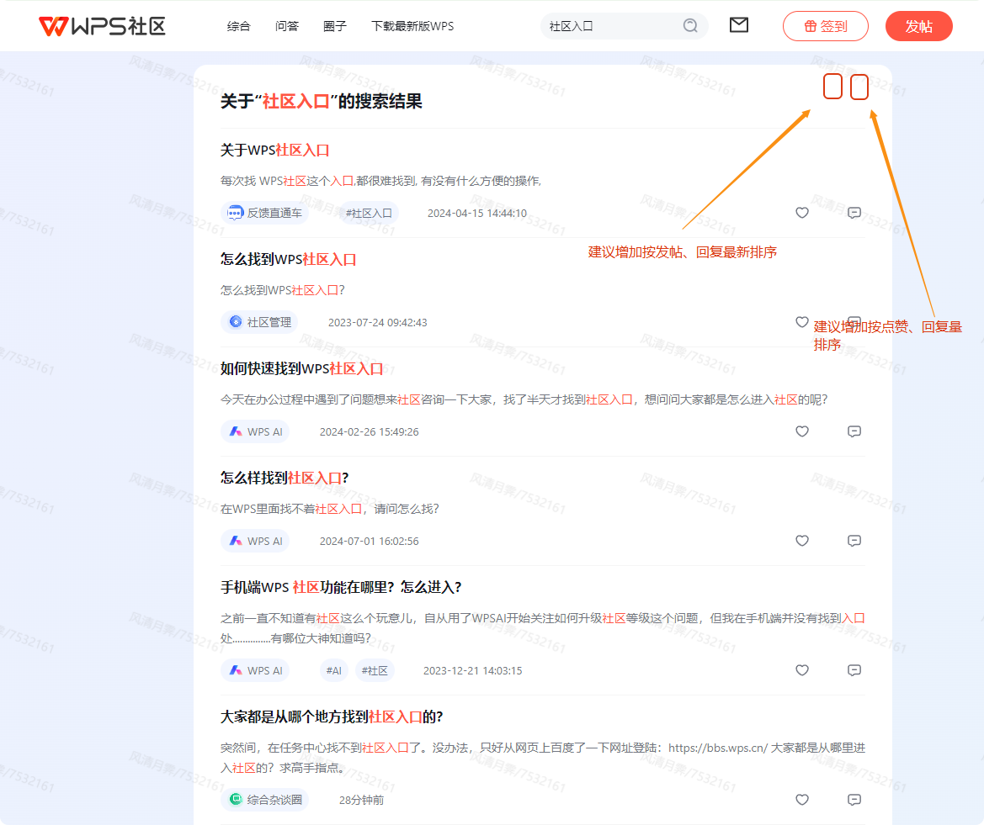This screenshot has width=984, height=825.
Task: Click the timestamp 2023-12-21 14:03:15
Action: 472,670
